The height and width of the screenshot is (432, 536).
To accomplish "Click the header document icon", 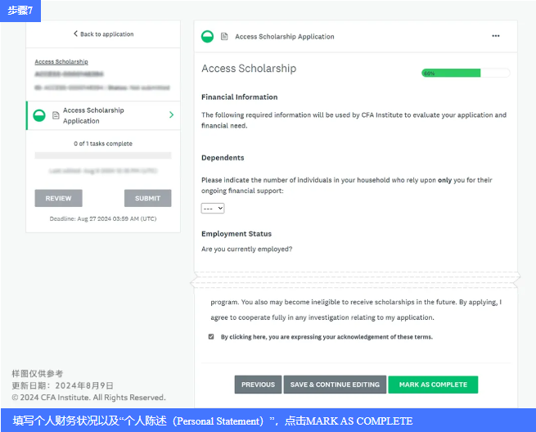I will 224,36.
